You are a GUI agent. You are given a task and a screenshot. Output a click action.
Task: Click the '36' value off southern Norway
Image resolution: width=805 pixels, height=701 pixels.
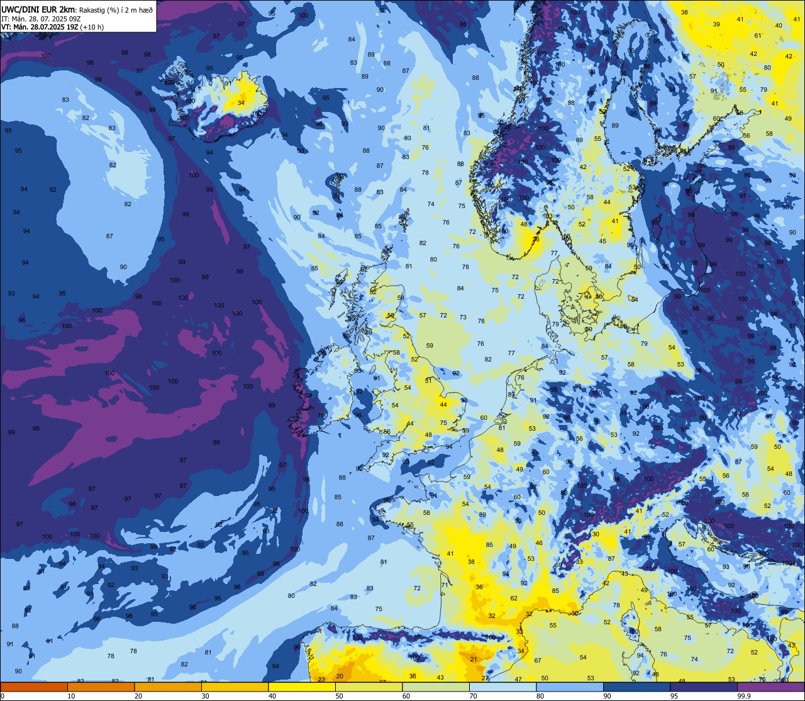[536, 239]
